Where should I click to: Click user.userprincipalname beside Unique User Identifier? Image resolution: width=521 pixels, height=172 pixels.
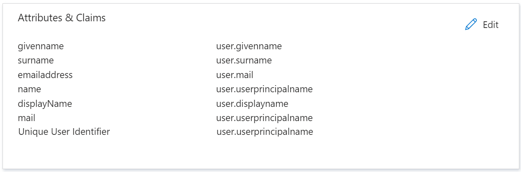(264, 132)
